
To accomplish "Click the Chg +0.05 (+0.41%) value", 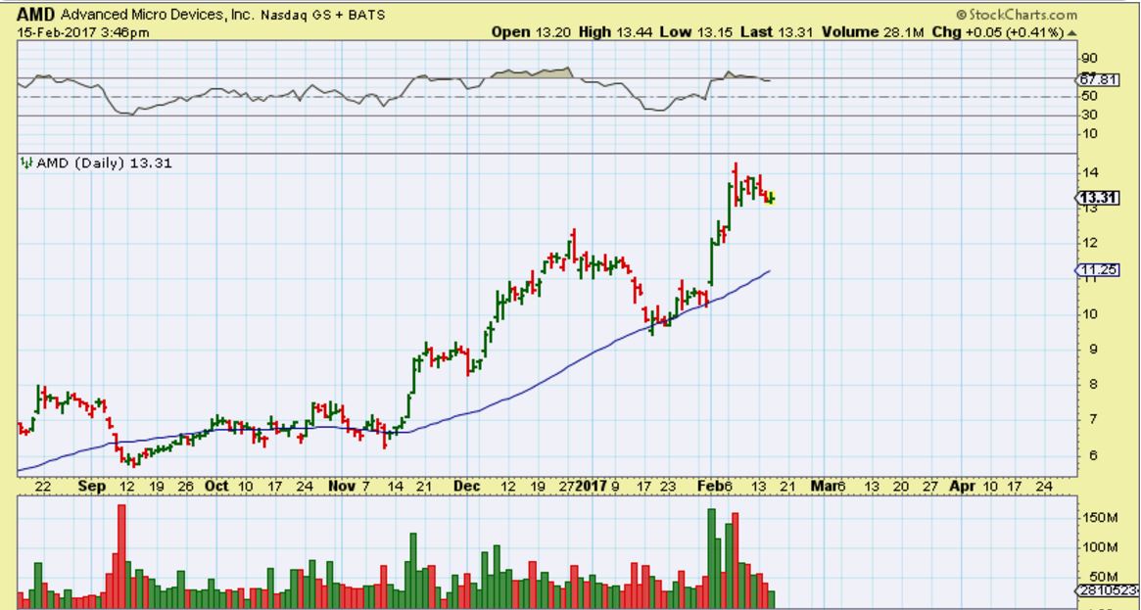I will coord(998,32).
